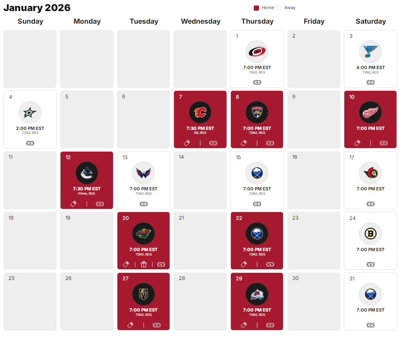Click the Dallas Stars logo on January 4
Image resolution: width=404 pixels, height=338 pixels.
tap(30, 112)
